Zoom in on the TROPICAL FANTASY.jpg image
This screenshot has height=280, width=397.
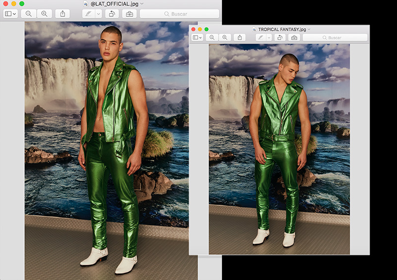(x=225, y=38)
